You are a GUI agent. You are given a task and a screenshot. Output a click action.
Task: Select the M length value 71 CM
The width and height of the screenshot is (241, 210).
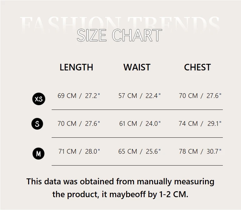pyautogui.click(x=67, y=151)
